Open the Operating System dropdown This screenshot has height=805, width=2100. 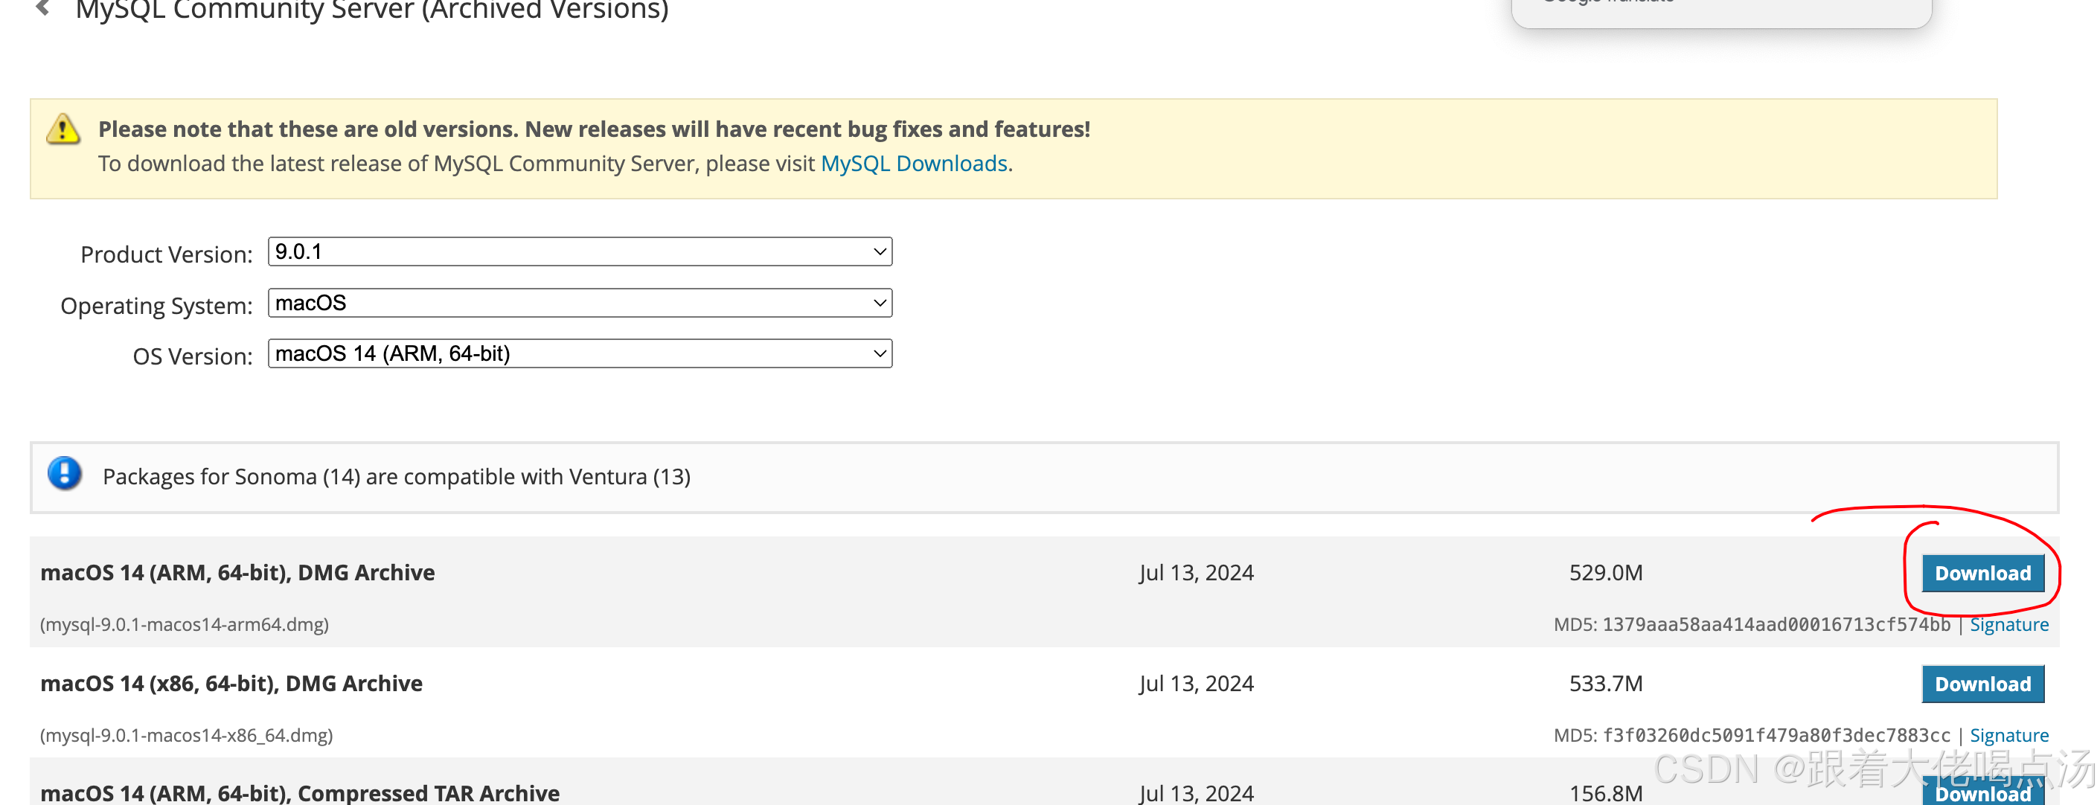(x=580, y=303)
